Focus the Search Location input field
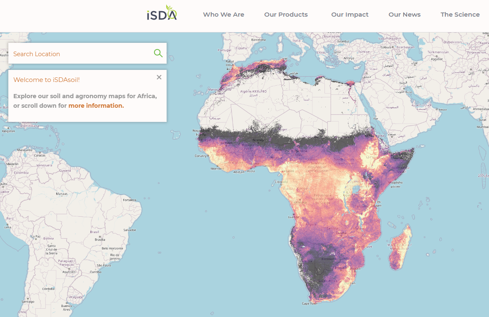The width and height of the screenshot is (489, 317). (x=81, y=54)
